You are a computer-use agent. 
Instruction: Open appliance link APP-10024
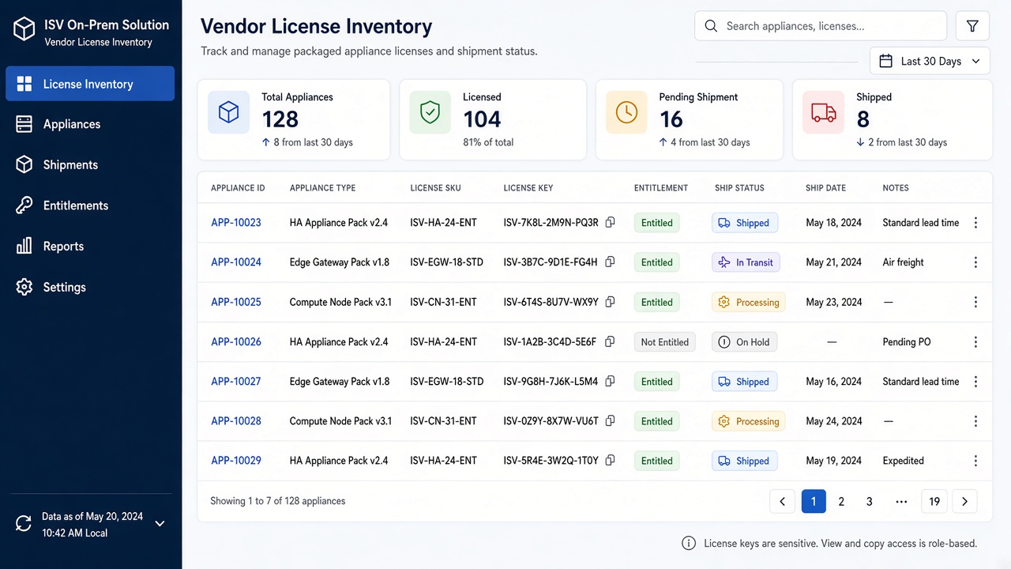tap(236, 262)
